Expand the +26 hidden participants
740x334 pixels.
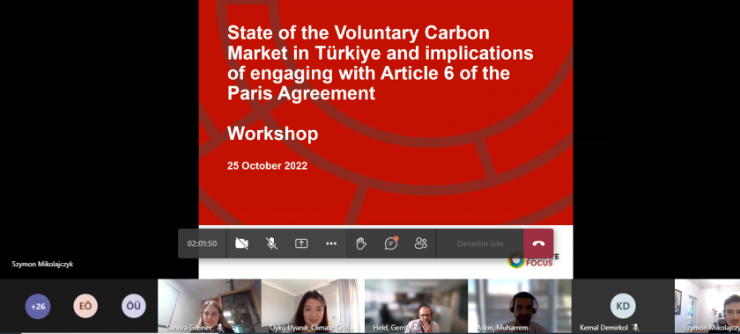pos(38,306)
